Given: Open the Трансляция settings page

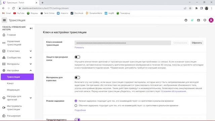Looking at the screenshot, I should [x=17, y=77].
